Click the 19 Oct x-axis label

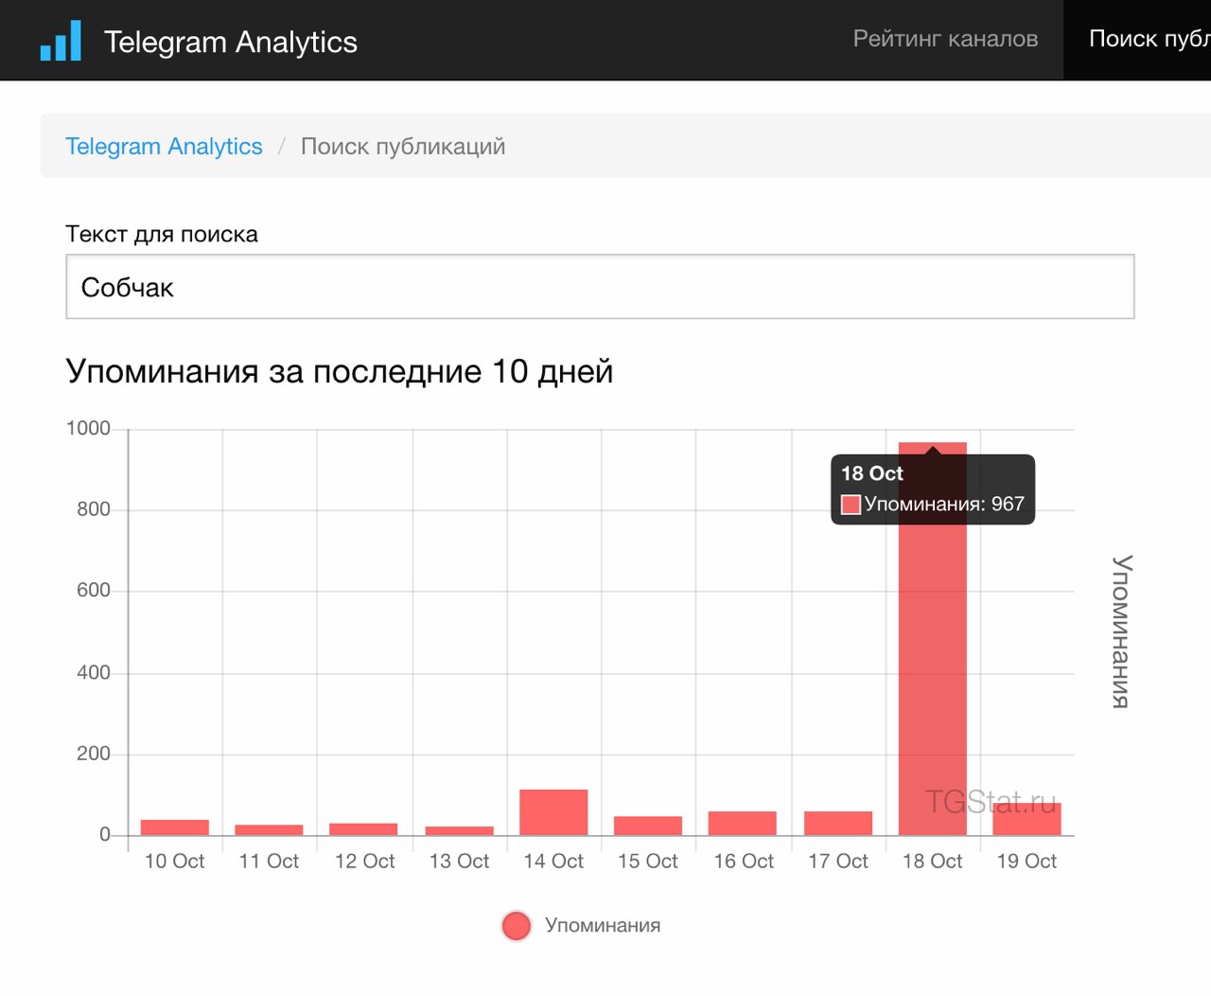[1027, 862]
